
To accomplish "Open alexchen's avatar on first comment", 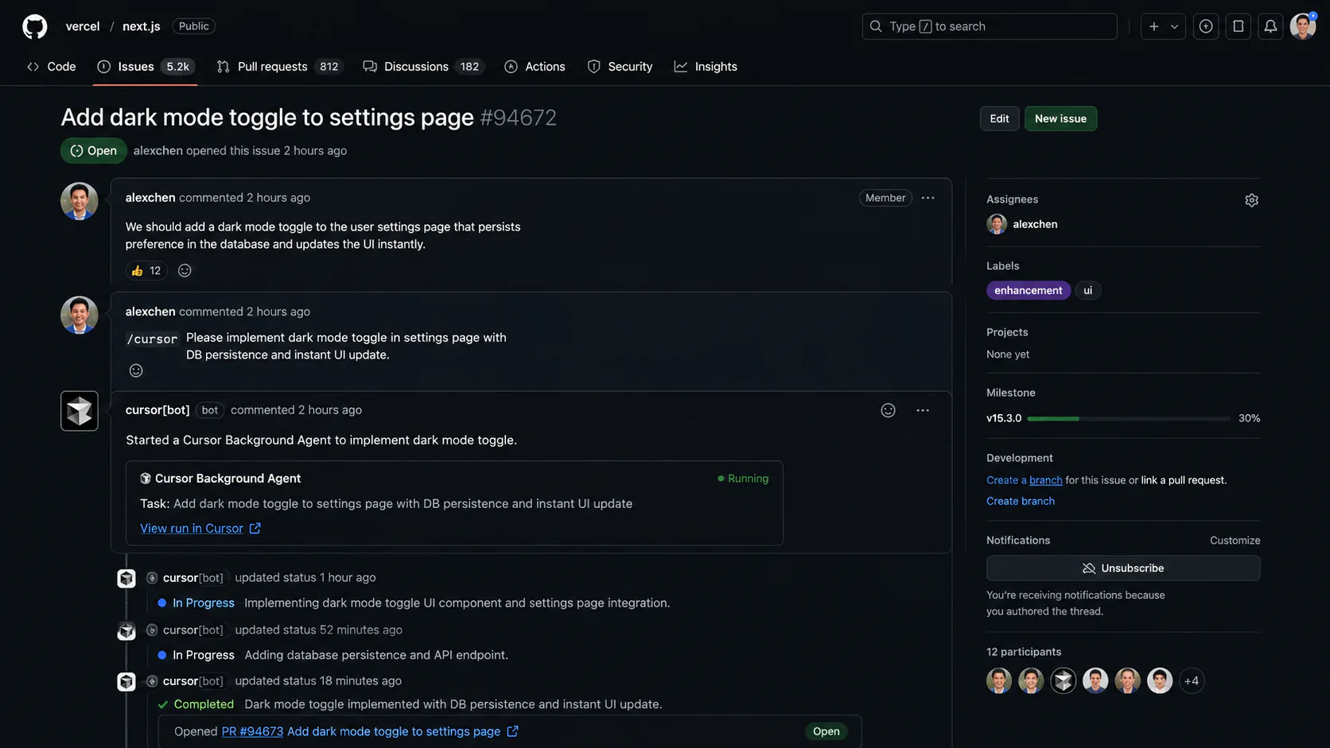I will pos(79,201).
